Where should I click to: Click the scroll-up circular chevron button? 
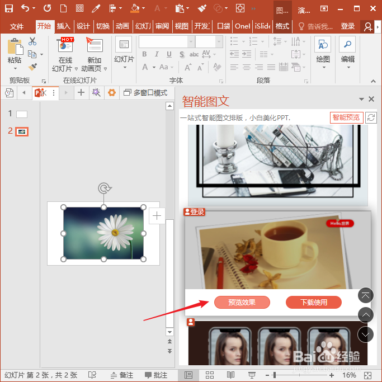(x=365, y=315)
